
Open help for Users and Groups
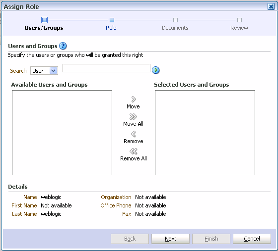[63, 46]
